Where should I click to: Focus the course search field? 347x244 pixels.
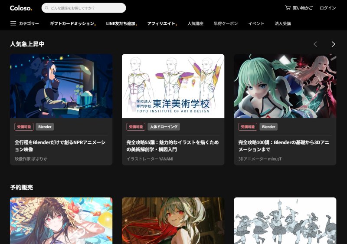point(84,8)
